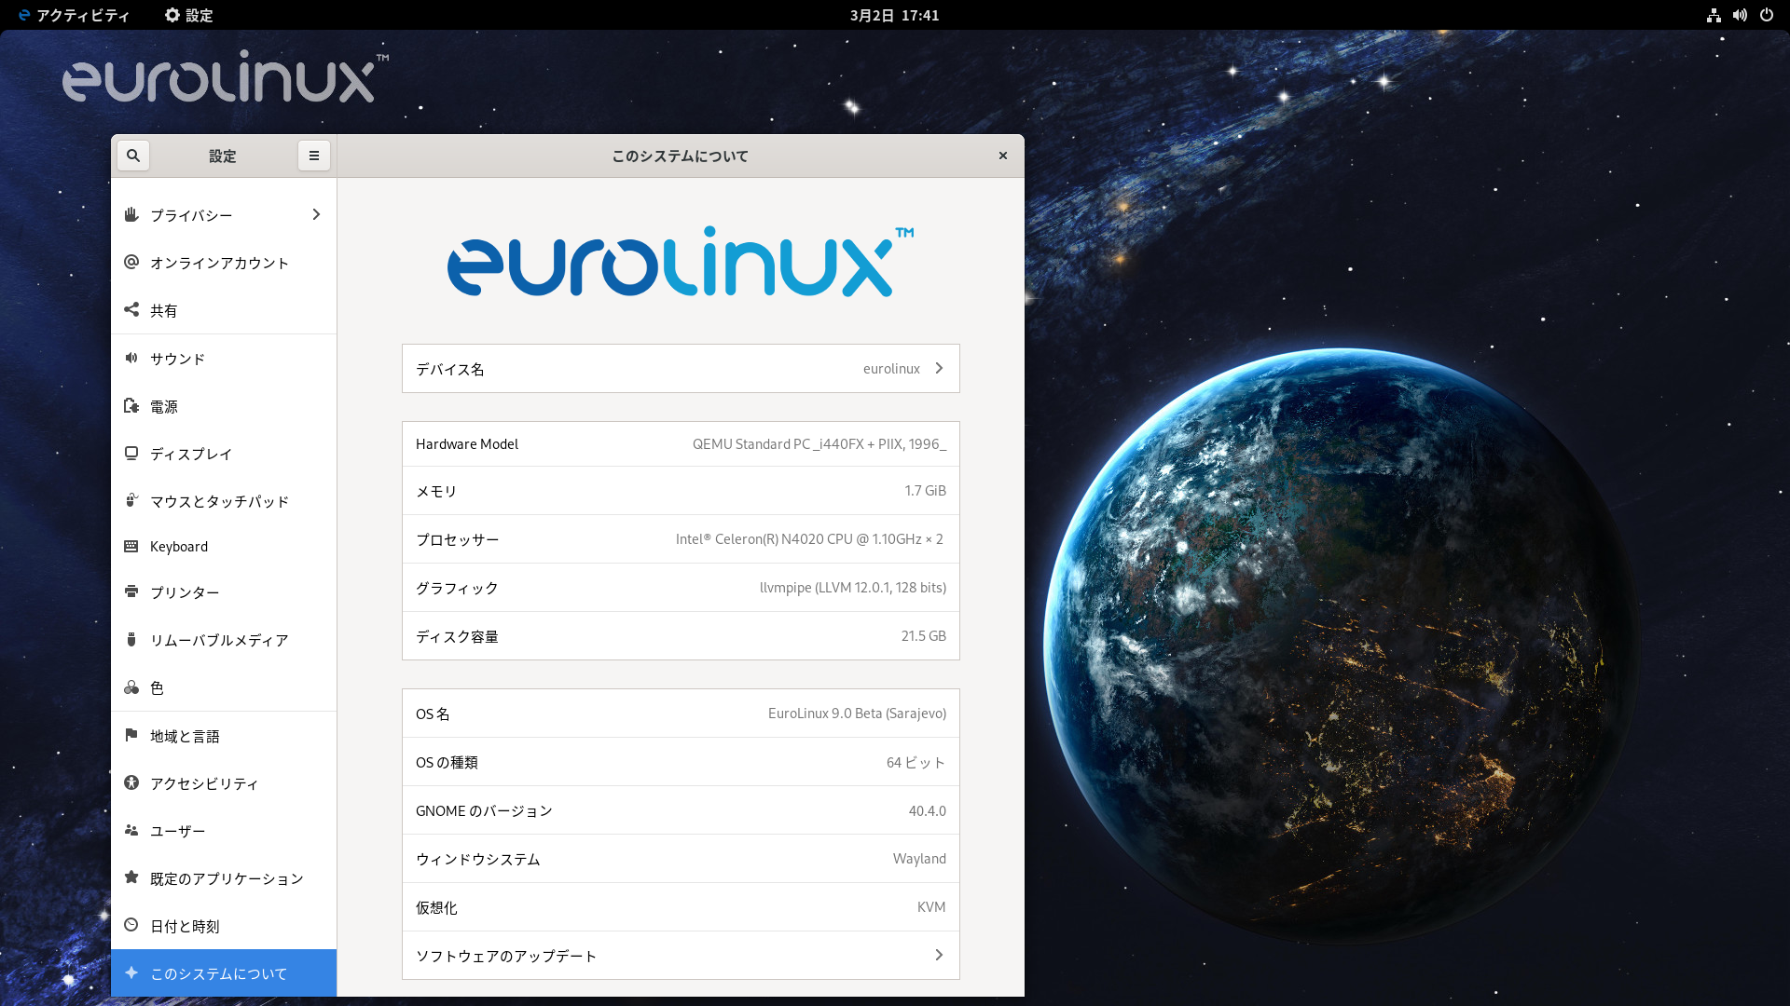The height and width of the screenshot is (1006, 1790).
Task: Select the Power settings battery icon
Action: [x=131, y=405]
